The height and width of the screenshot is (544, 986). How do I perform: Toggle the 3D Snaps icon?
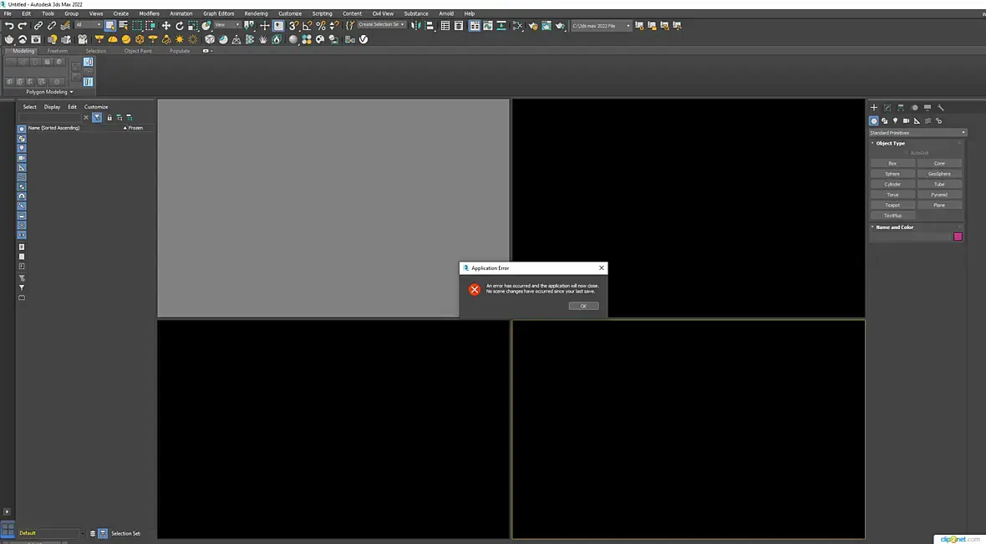click(293, 26)
